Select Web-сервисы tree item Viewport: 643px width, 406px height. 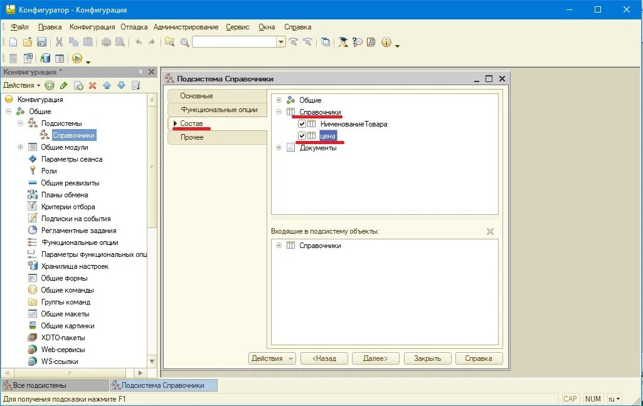click(63, 350)
